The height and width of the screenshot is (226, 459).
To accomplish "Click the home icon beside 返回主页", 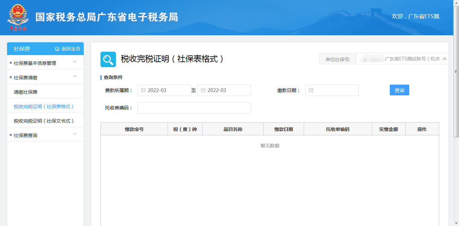I will tap(57, 49).
